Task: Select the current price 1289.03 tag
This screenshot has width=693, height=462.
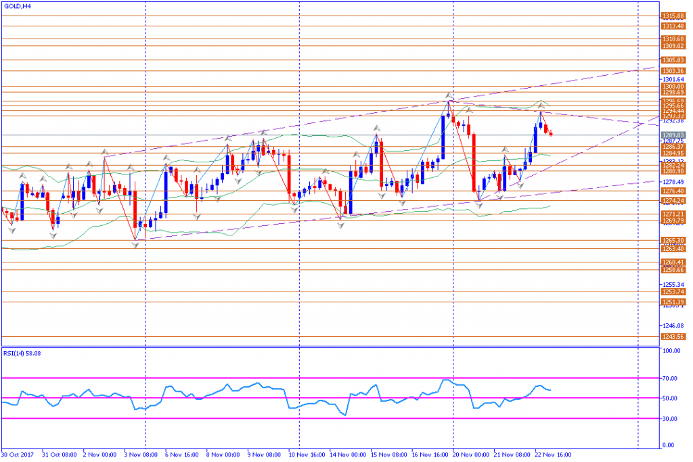Action: pos(673,135)
